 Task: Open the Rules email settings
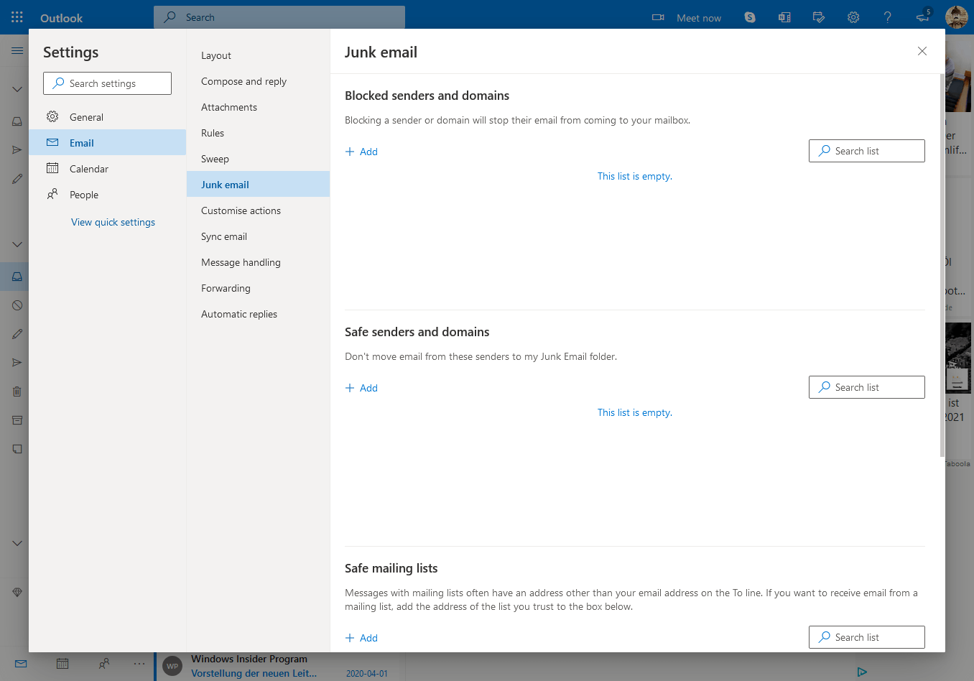click(x=213, y=133)
